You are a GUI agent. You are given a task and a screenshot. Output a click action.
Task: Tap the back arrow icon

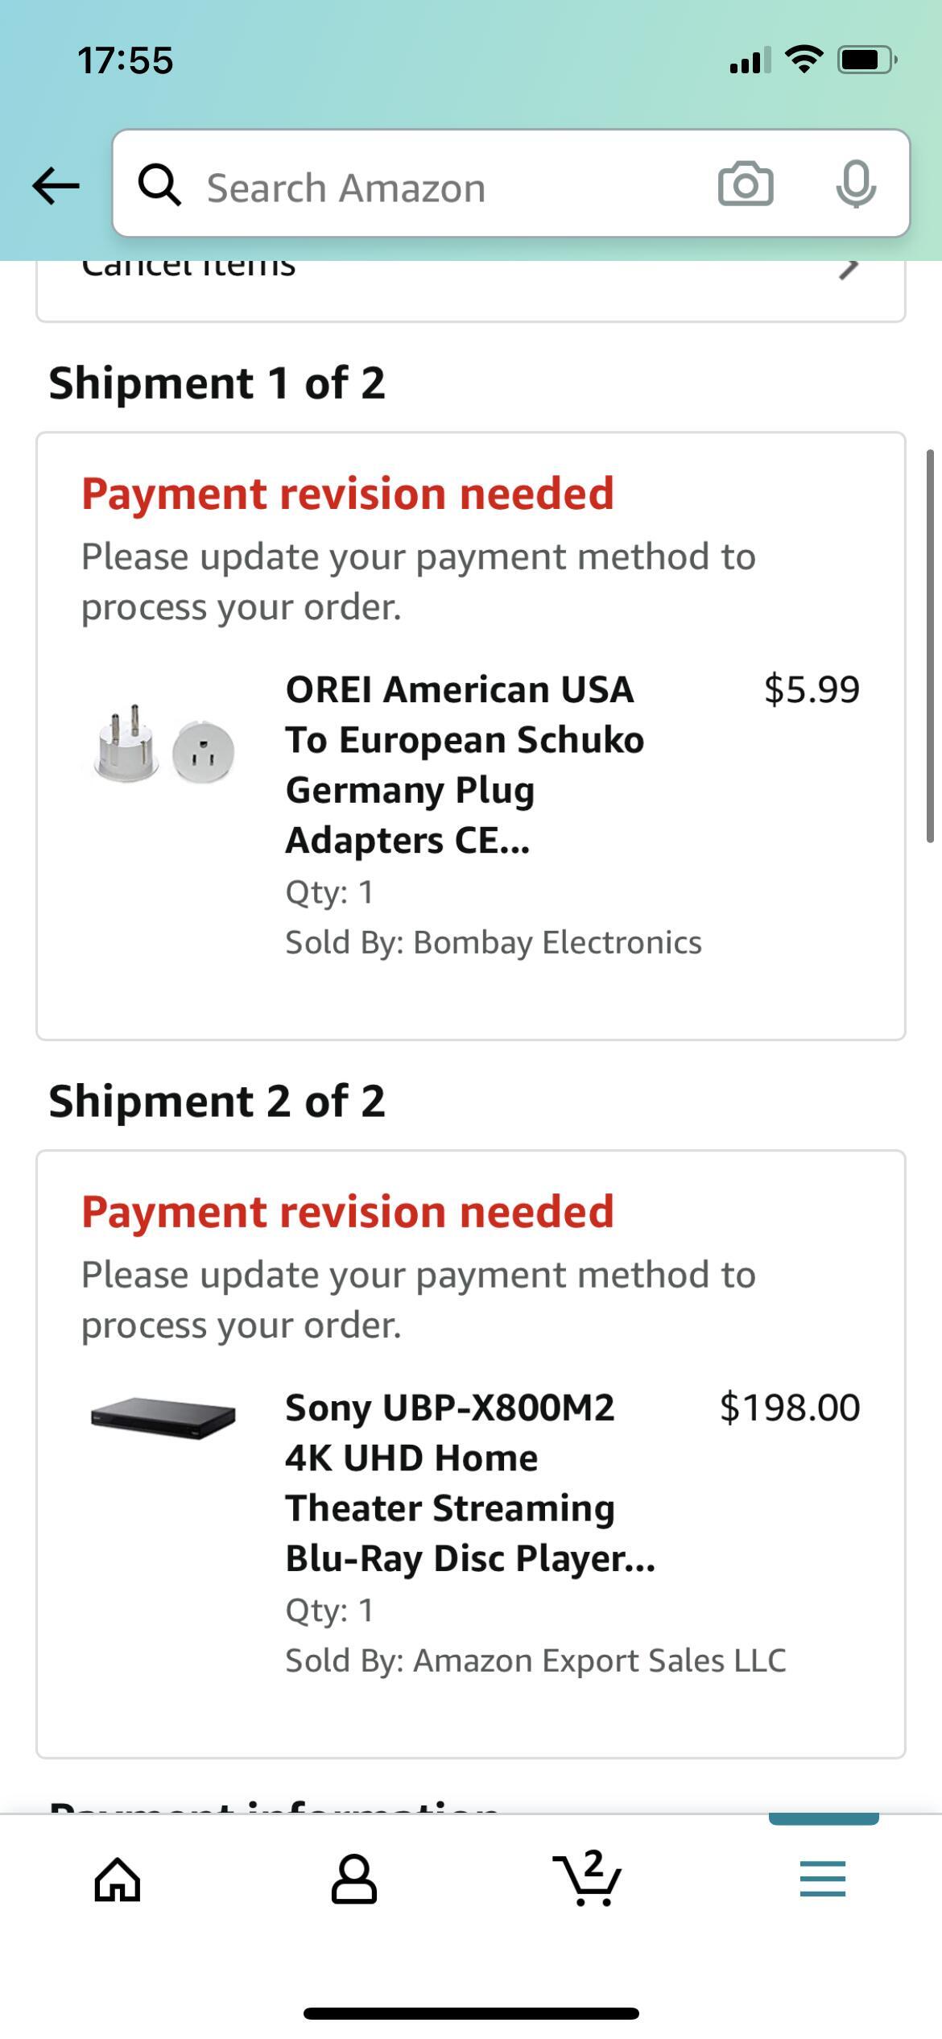(56, 186)
